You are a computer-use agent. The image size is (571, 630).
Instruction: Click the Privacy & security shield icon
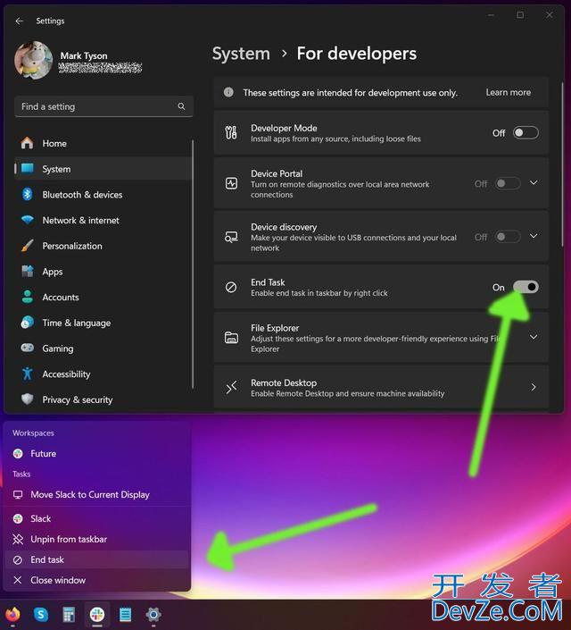27,399
